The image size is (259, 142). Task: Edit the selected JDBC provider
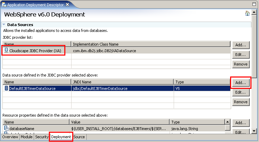241,55
